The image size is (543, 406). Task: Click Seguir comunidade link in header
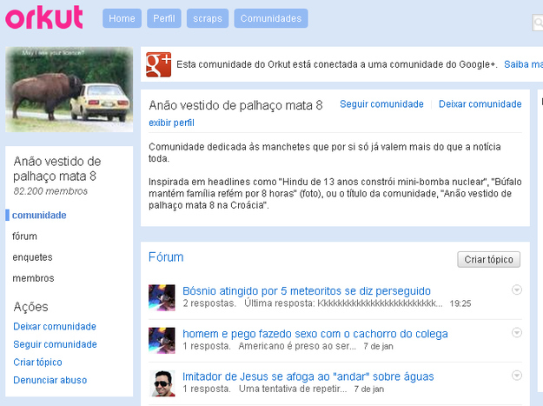point(381,104)
